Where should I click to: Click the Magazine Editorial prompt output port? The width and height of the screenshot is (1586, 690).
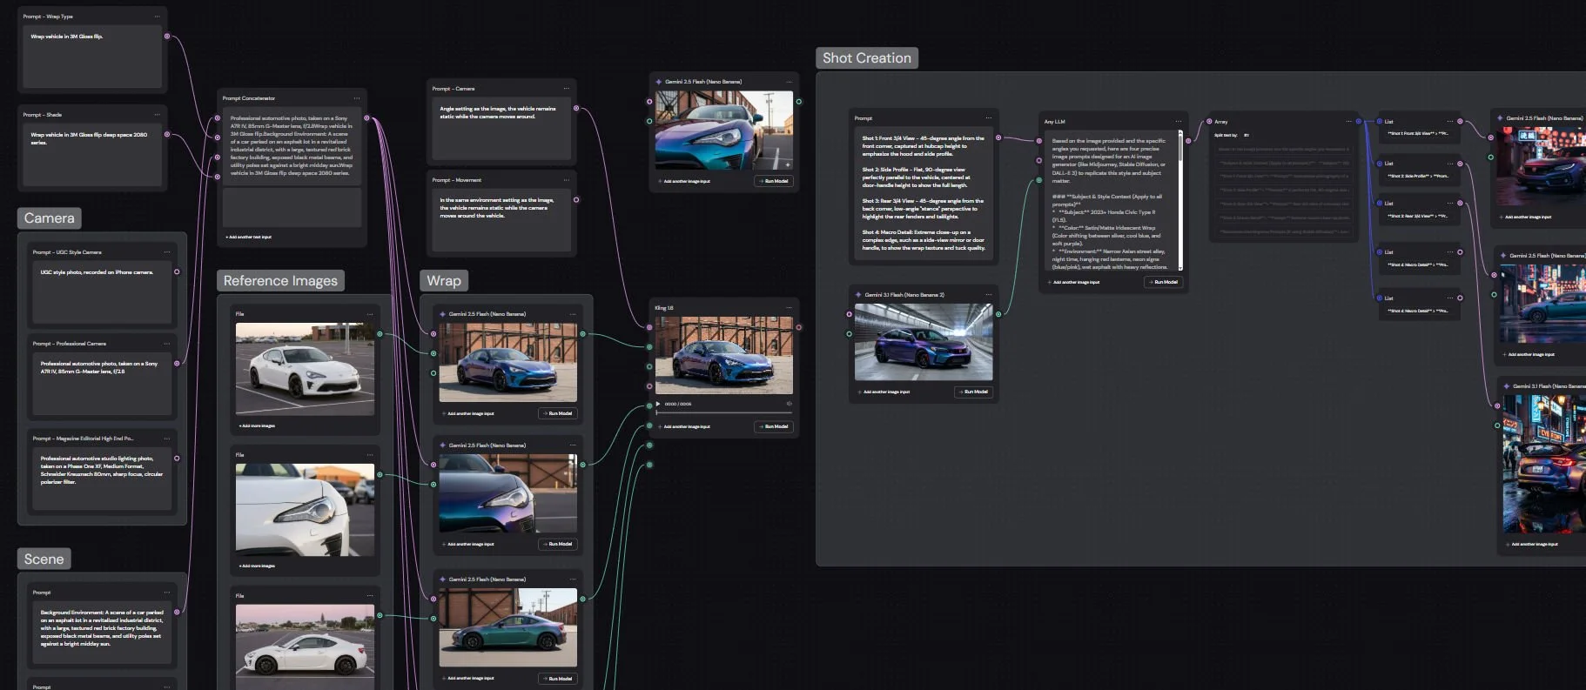[177, 459]
